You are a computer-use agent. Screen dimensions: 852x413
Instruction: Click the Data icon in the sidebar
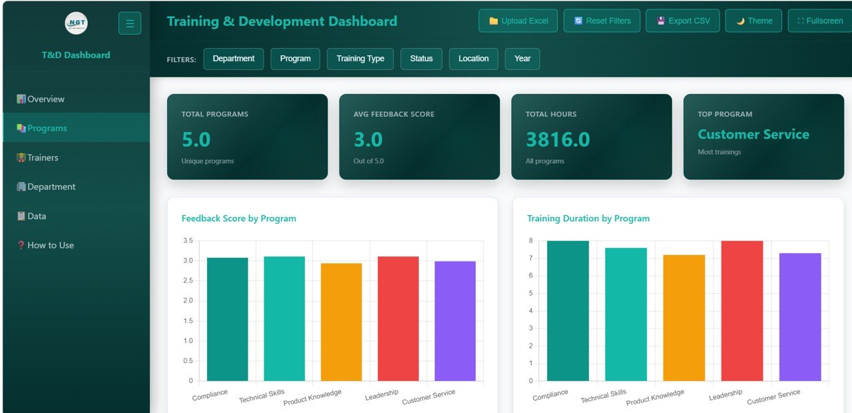pos(21,216)
